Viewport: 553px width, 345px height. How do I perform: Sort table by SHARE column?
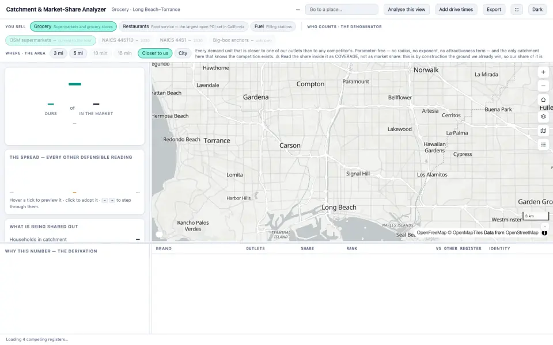pyautogui.click(x=307, y=248)
